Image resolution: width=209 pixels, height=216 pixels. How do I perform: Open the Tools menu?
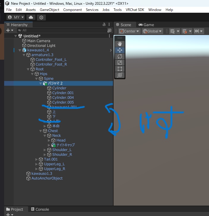pos(117,10)
